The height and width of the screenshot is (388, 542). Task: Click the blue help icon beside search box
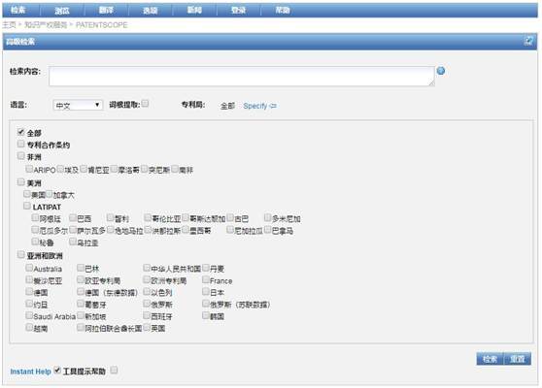(x=441, y=71)
